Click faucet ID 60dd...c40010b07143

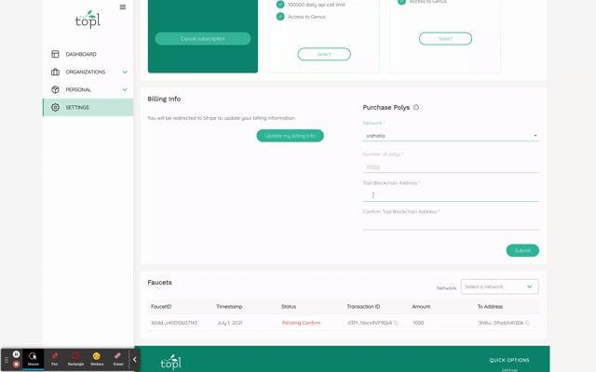(174, 323)
